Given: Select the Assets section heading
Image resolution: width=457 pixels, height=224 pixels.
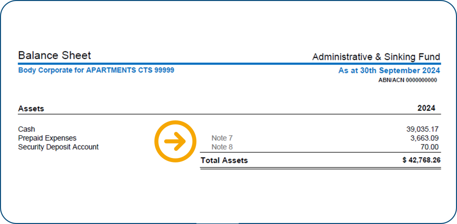Looking at the screenshot, I should coord(31,108).
